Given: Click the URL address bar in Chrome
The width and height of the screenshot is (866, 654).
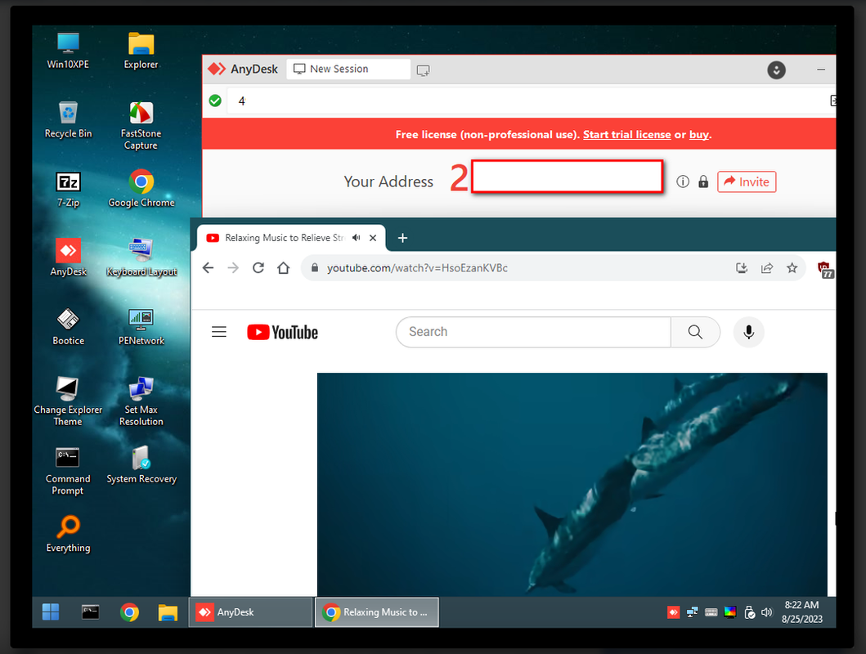Looking at the screenshot, I should point(519,267).
